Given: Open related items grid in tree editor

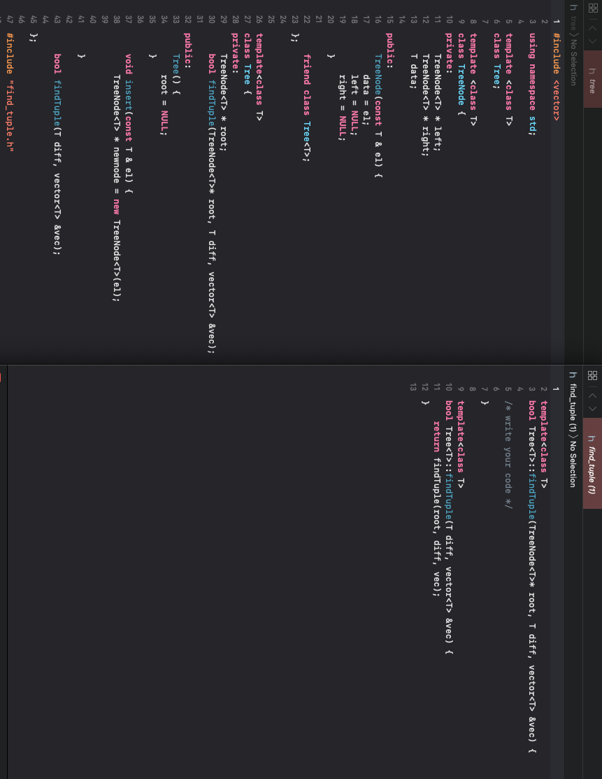Looking at the screenshot, I should click(593, 8).
